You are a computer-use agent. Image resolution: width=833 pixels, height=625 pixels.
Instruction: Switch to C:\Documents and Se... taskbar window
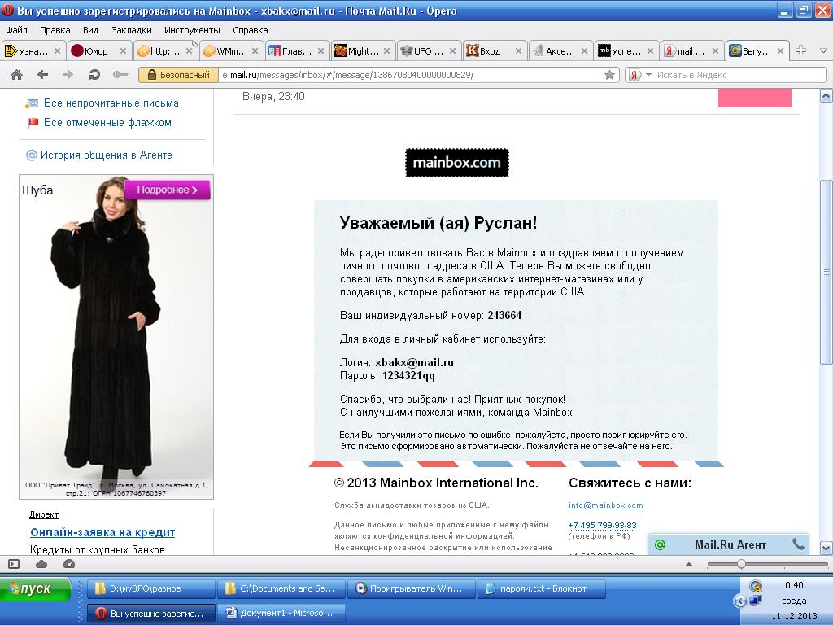point(281,589)
